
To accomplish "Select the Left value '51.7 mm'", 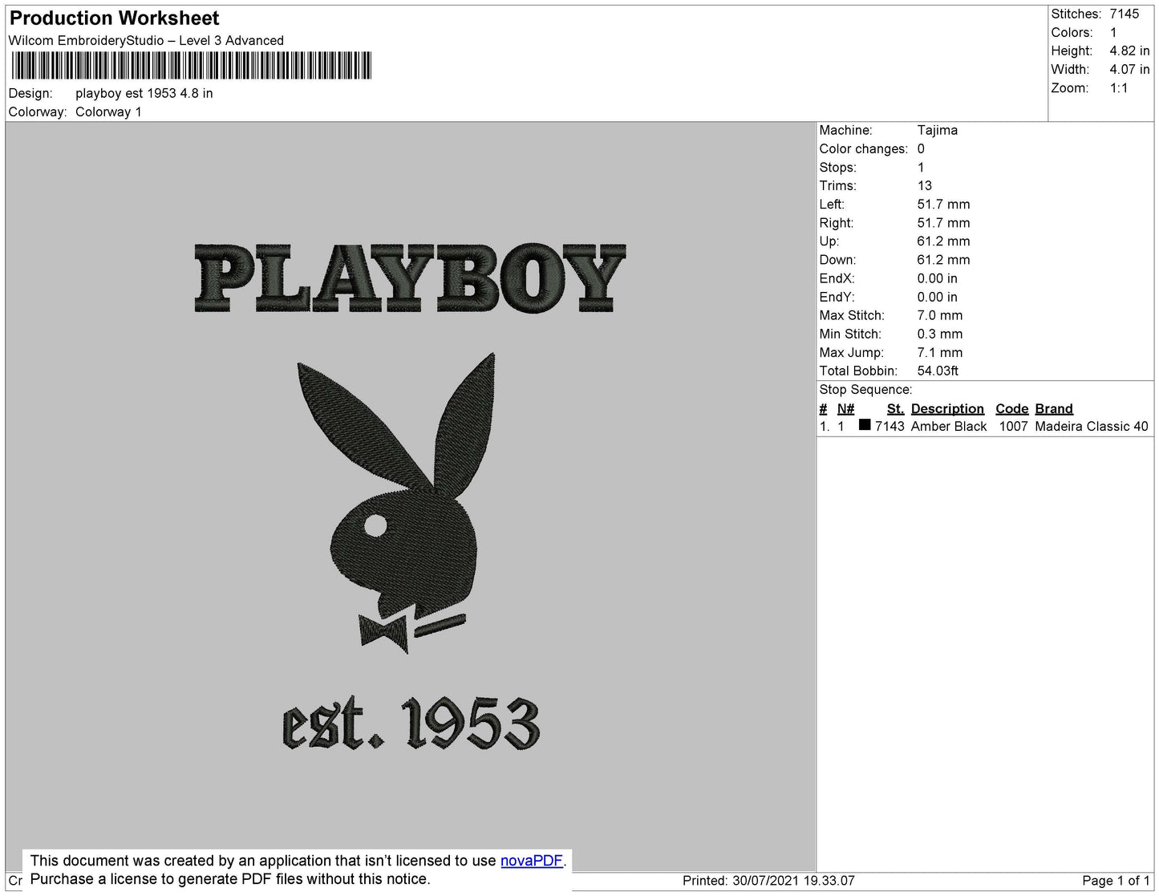I will pos(944,205).
